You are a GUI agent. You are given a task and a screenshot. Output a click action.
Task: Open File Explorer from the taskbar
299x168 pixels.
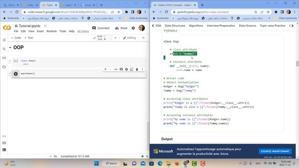coord(169,163)
